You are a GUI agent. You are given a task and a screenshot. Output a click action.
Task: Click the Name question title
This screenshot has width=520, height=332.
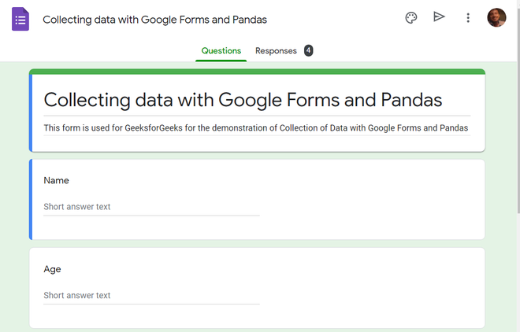[57, 180]
